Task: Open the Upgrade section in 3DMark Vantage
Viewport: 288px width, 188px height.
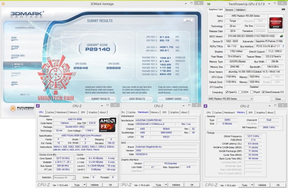Action: (x=16, y=73)
